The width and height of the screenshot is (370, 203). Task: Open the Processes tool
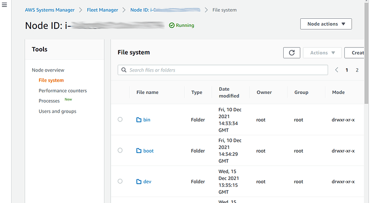[x=49, y=101]
